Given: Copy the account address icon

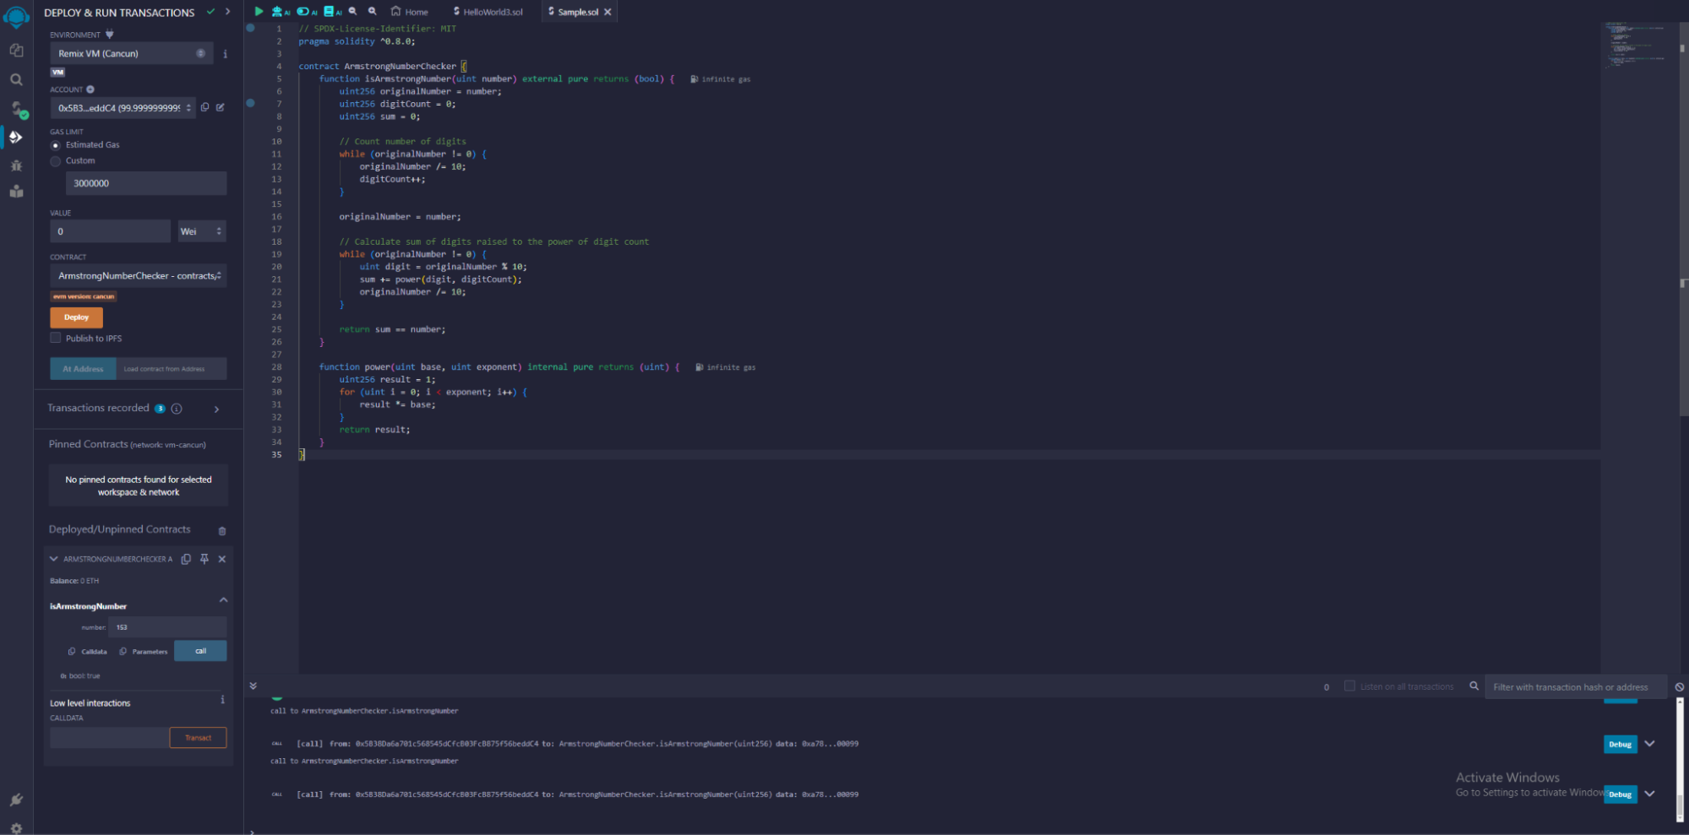Looking at the screenshot, I should point(204,107).
